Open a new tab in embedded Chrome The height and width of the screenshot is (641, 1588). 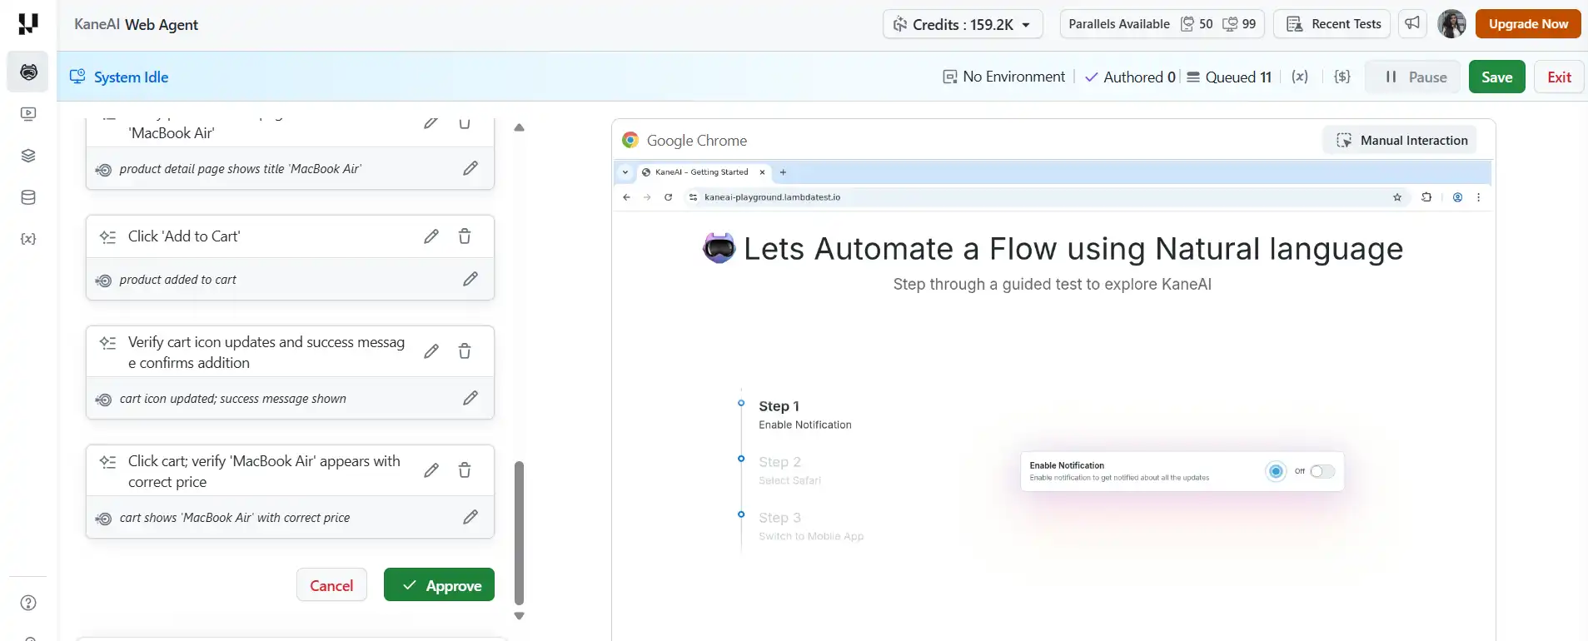[x=783, y=172]
